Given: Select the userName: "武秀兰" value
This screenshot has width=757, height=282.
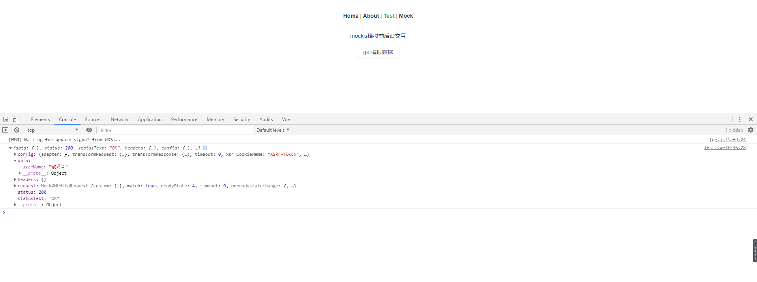Looking at the screenshot, I should [x=58, y=167].
